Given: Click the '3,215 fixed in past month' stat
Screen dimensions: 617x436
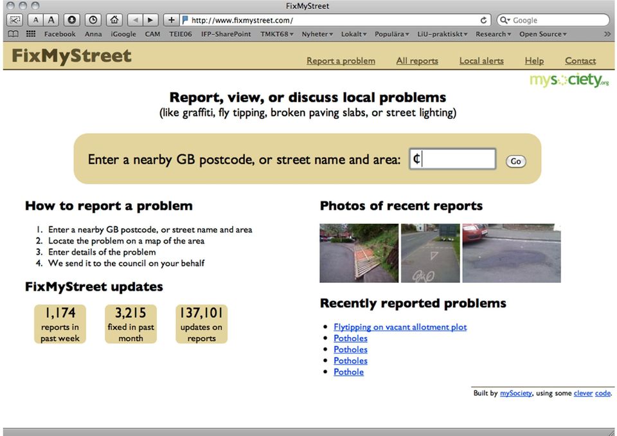Looking at the screenshot, I should (x=130, y=324).
